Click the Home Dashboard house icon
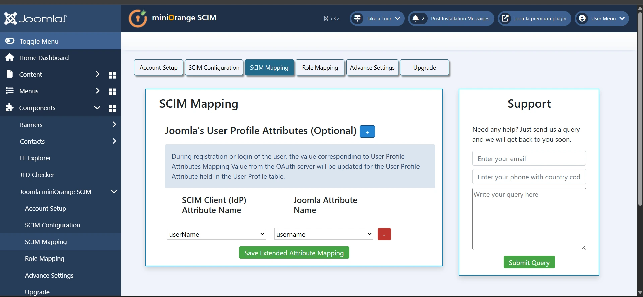This screenshot has width=643, height=297. coord(10,58)
